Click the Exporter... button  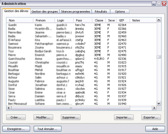tap(151, 117)
